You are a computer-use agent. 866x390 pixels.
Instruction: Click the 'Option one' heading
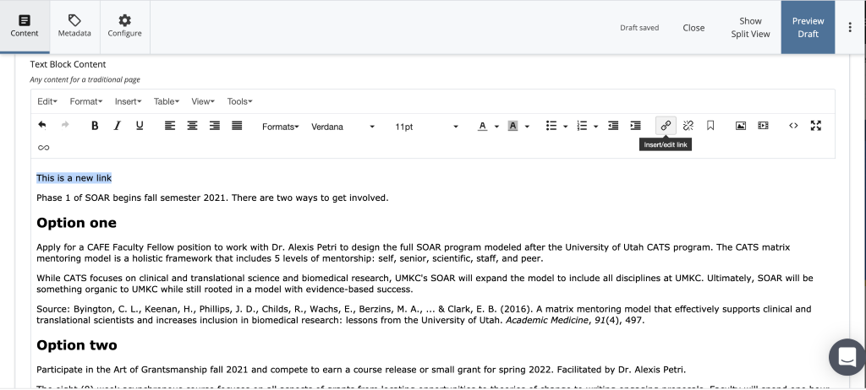coord(77,223)
